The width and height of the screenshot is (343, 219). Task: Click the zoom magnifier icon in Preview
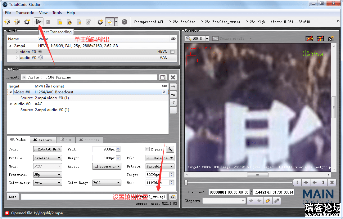pyautogui.click(x=188, y=38)
